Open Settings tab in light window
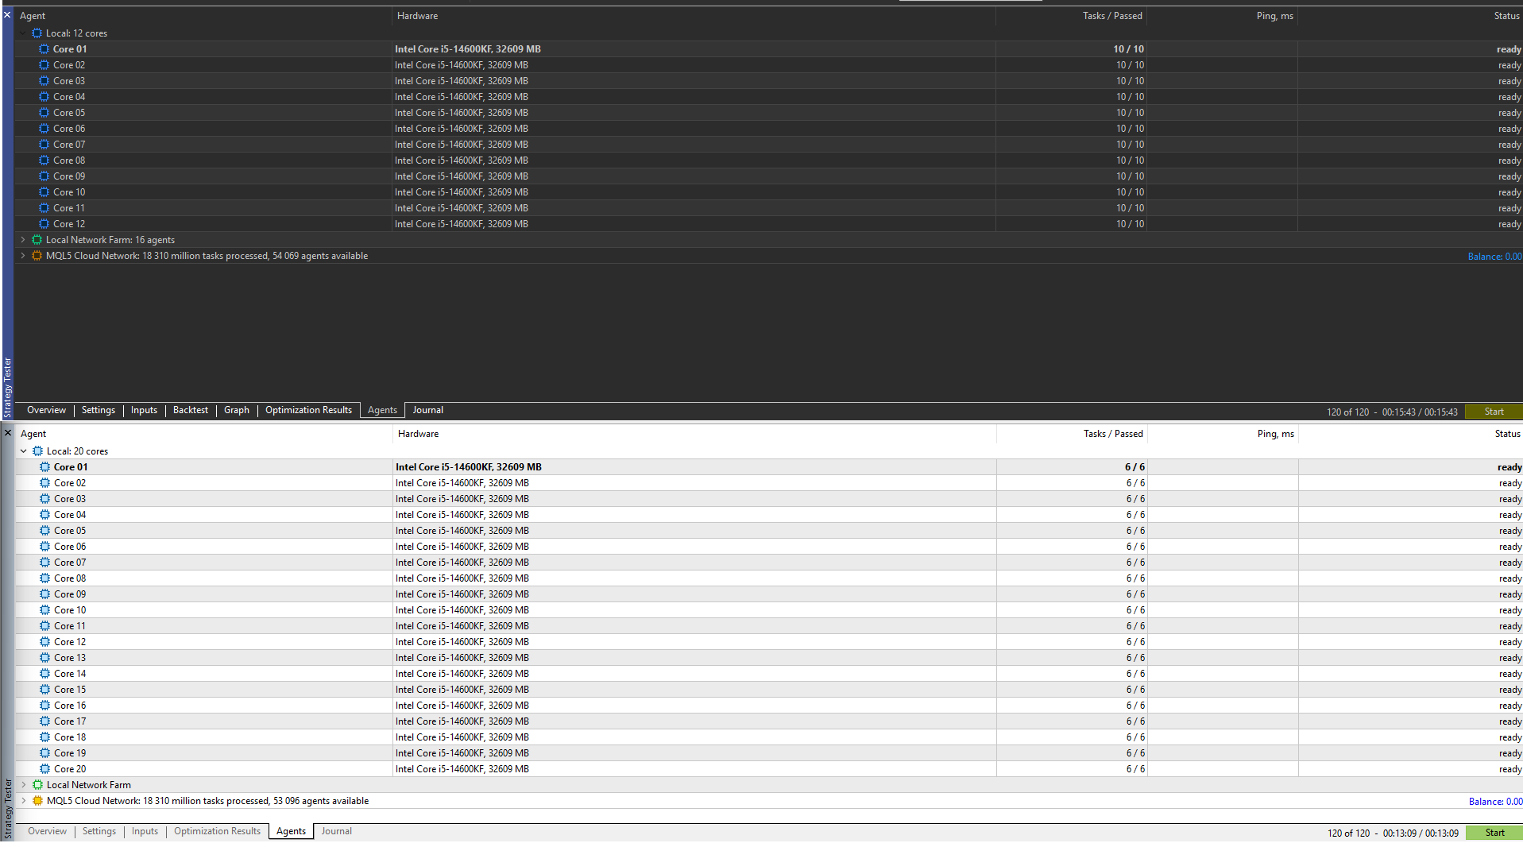Image resolution: width=1523 pixels, height=847 pixels. click(x=99, y=831)
